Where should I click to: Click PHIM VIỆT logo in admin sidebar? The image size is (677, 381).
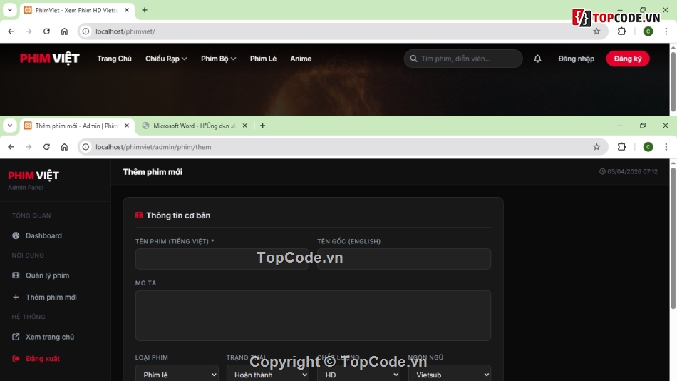point(33,175)
